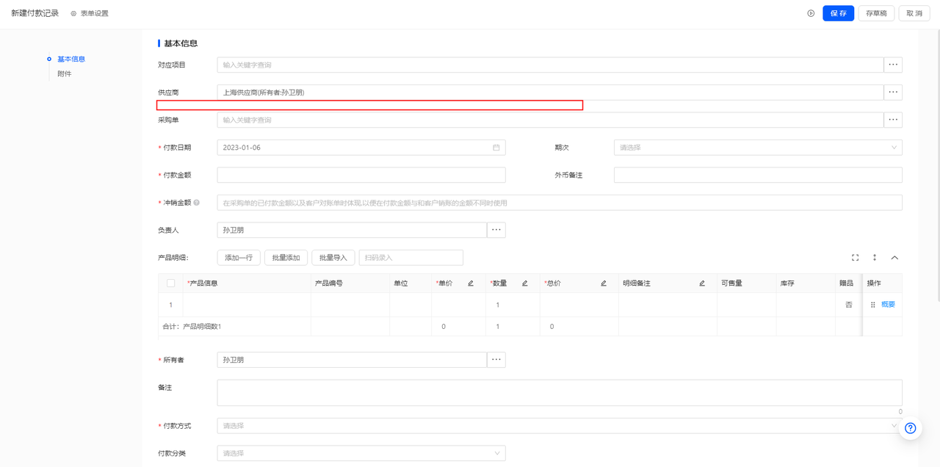Click the 库存 column header
The height and width of the screenshot is (467, 940).
[805, 283]
